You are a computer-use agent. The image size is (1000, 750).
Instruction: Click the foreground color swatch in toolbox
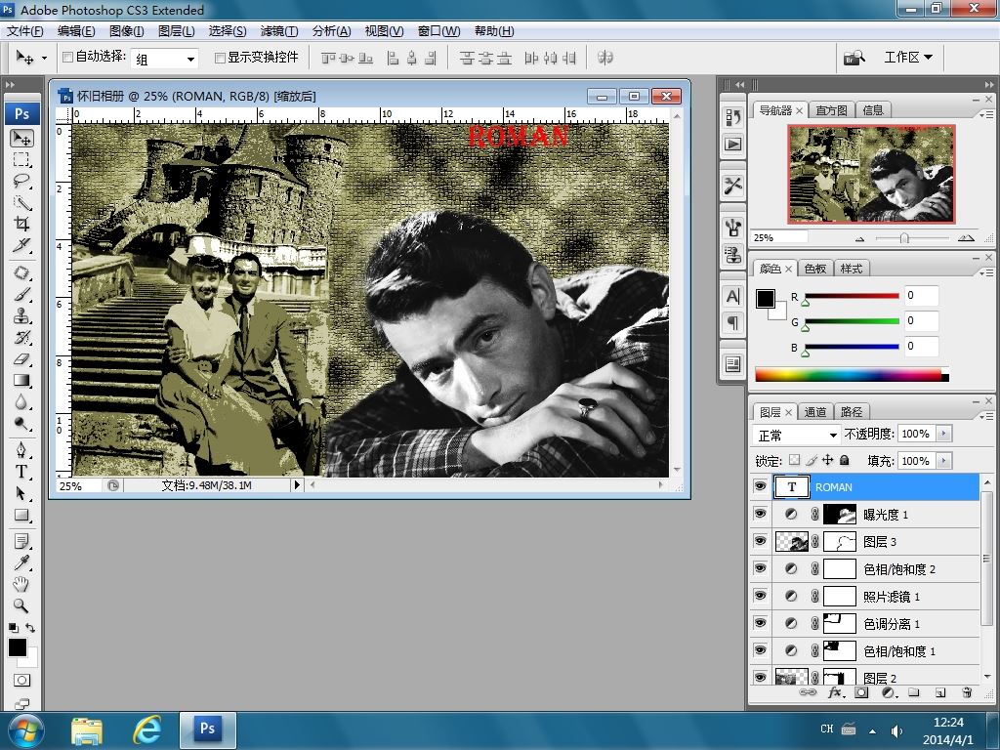click(x=18, y=647)
